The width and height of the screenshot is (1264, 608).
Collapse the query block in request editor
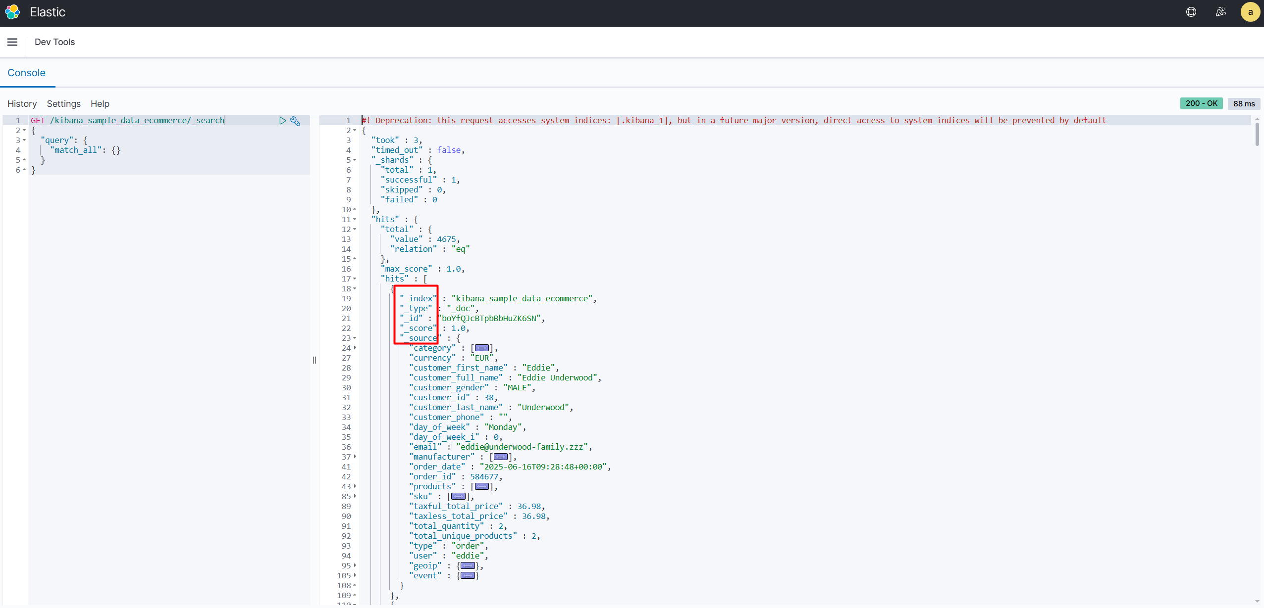tap(24, 140)
